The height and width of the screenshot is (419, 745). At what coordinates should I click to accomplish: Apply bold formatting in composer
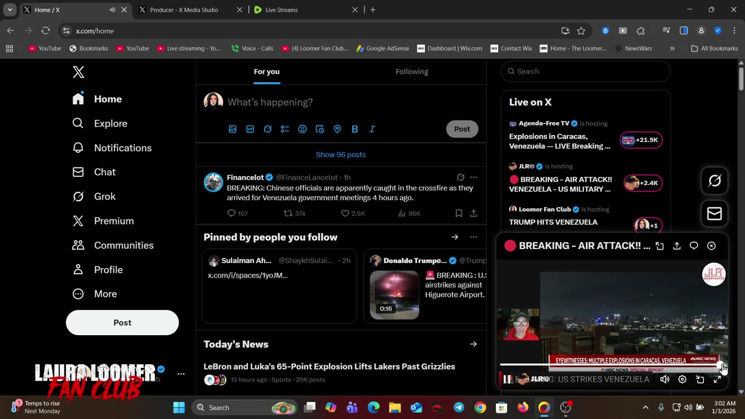[355, 129]
